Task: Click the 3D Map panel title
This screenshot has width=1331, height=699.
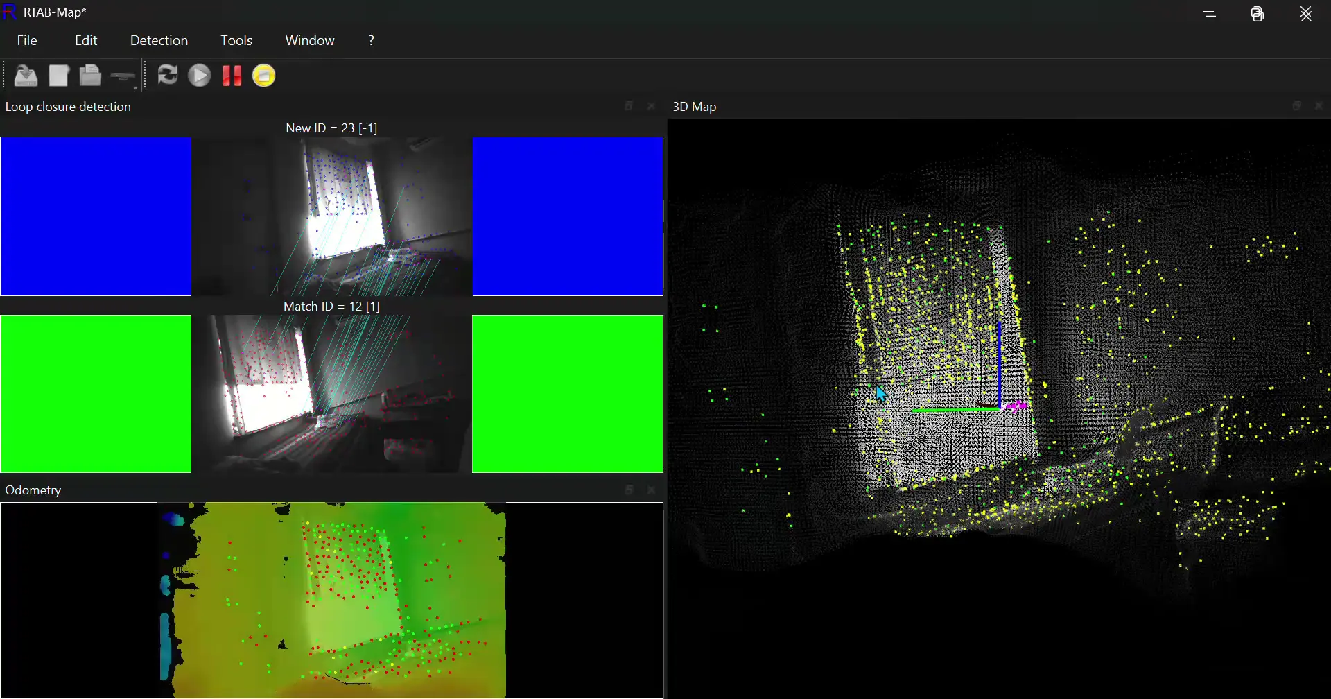Action: [695, 107]
